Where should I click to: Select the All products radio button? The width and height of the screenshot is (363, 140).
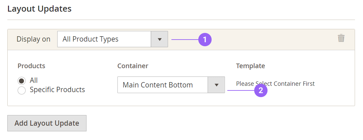point(22,81)
